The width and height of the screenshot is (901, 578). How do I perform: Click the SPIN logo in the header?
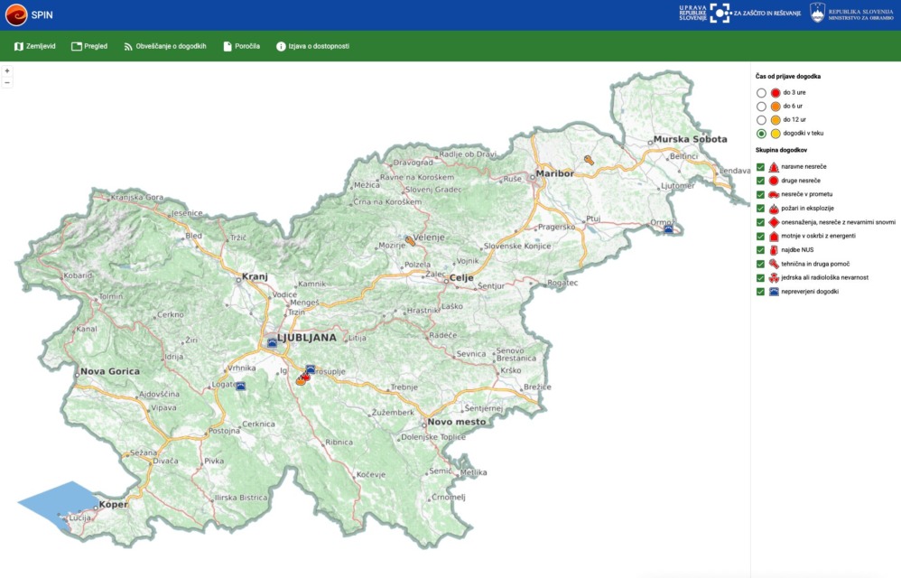point(16,15)
